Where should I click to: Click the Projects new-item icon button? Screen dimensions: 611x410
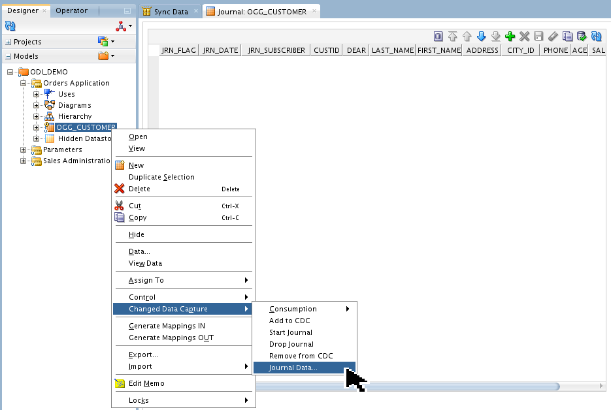(103, 41)
